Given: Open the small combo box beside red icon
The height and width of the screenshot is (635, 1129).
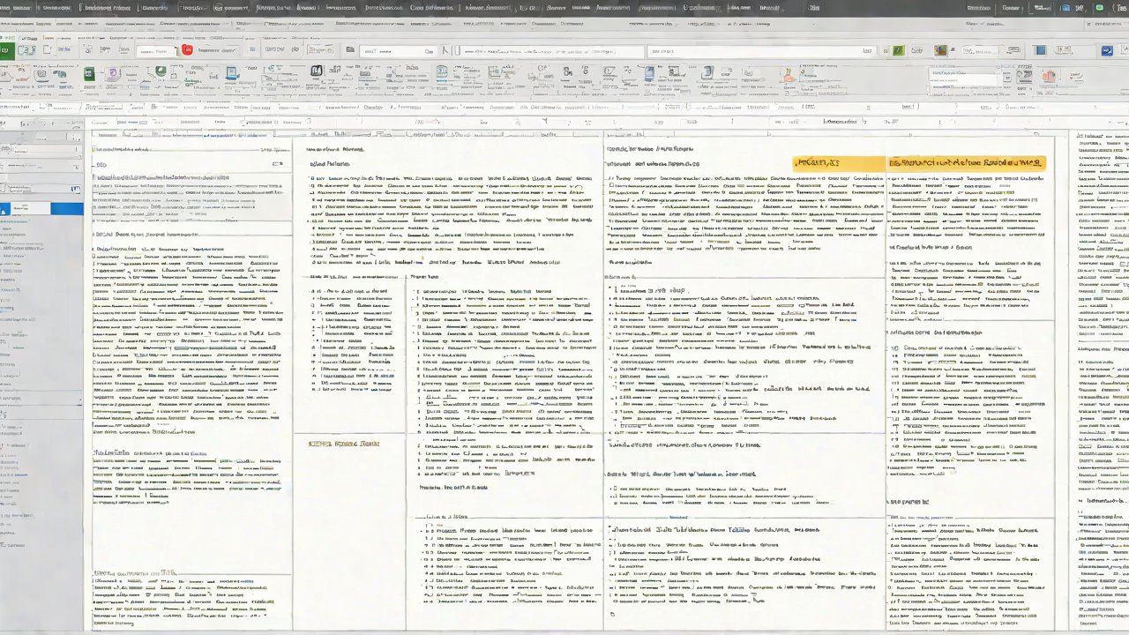Looking at the screenshot, I should (x=217, y=51).
